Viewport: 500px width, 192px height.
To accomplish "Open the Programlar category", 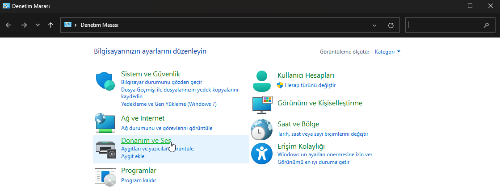I will [139, 171].
